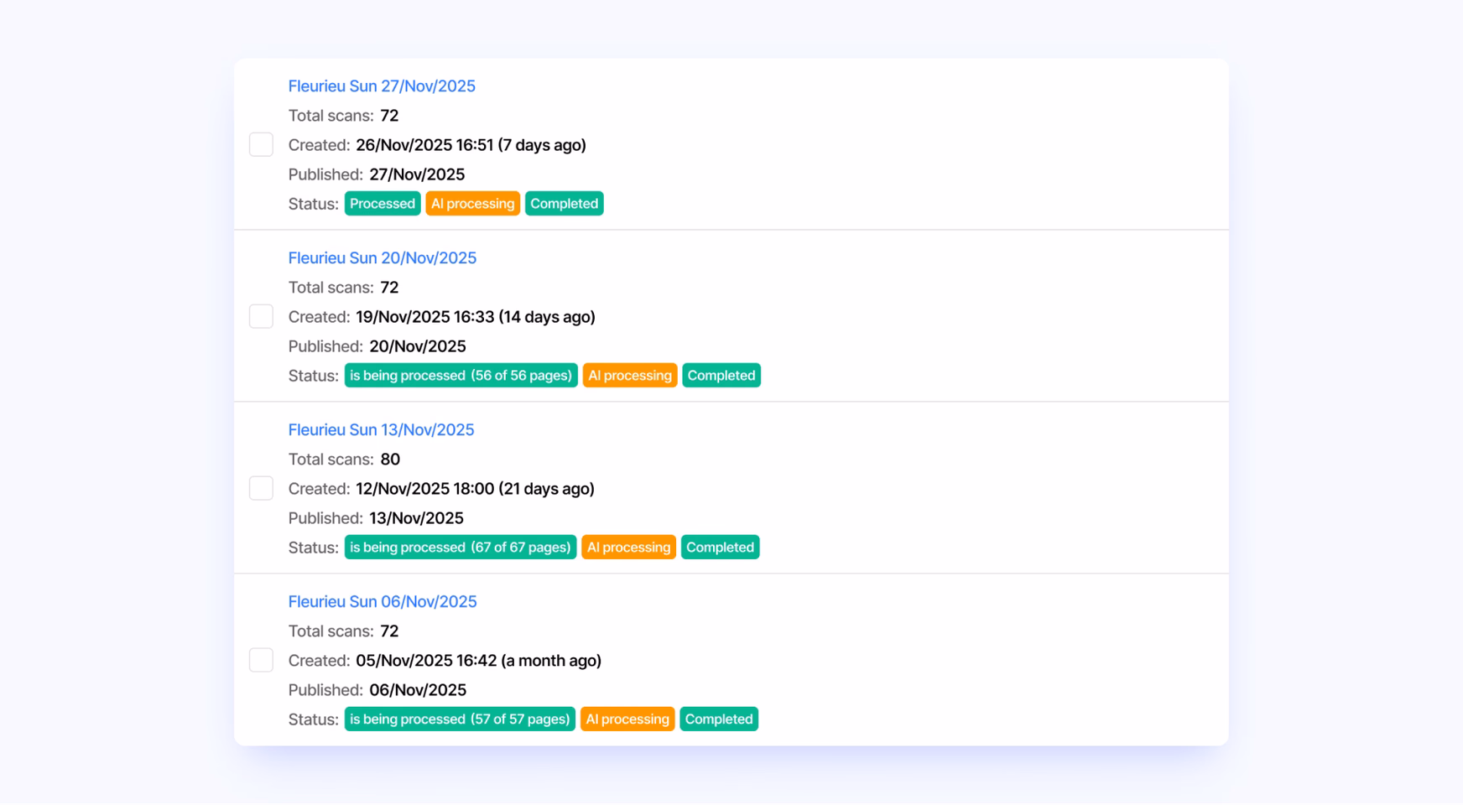Image resolution: width=1463 pixels, height=805 pixels.
Task: Click AI processing badge for 27/Nov/2025 edition
Action: pos(473,204)
